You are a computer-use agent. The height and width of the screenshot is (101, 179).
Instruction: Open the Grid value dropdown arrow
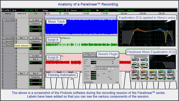[x=36, y=10]
